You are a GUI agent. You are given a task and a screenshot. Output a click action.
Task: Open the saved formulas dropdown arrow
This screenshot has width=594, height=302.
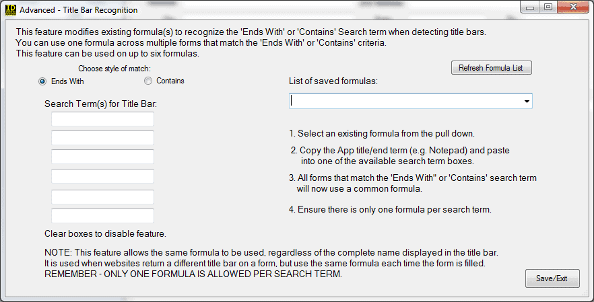click(525, 101)
